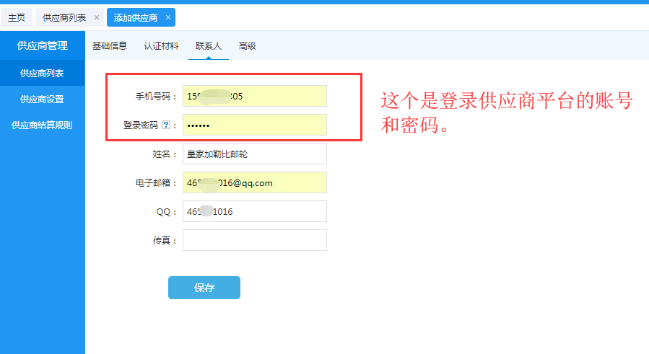
Task: Open the 供应商列表 top tab
Action: 64,17
